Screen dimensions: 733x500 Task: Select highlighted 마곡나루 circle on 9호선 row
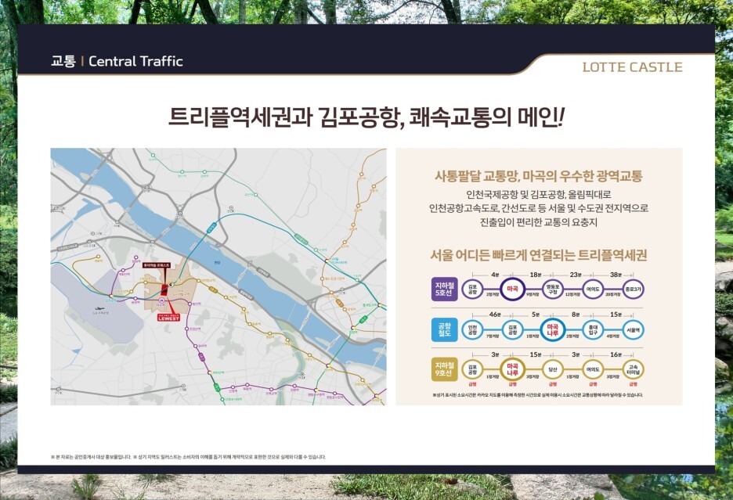point(512,369)
